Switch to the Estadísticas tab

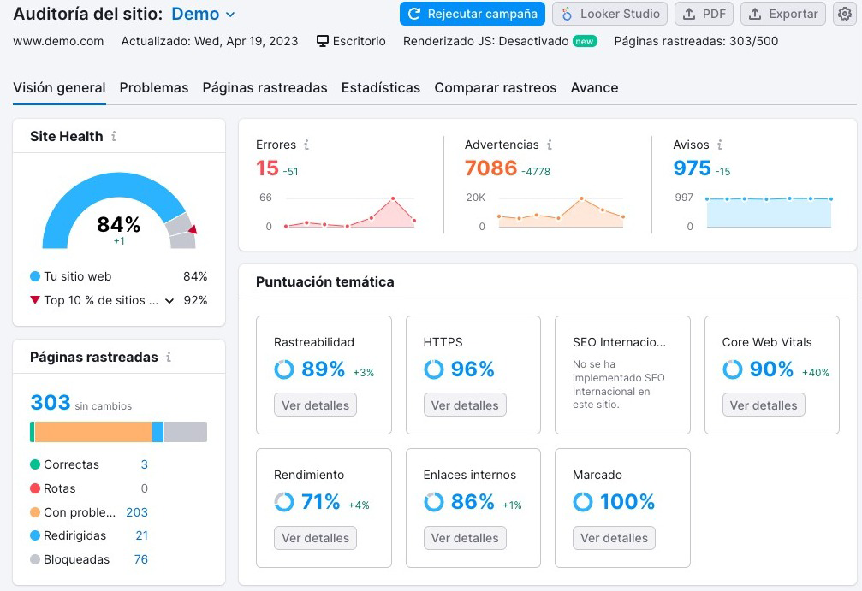pos(380,87)
